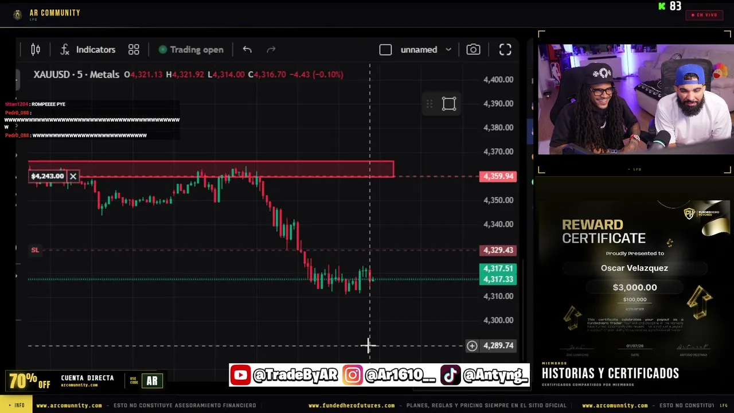Click the 70% OFF promo banner
The height and width of the screenshot is (413, 734).
[x=29, y=381]
